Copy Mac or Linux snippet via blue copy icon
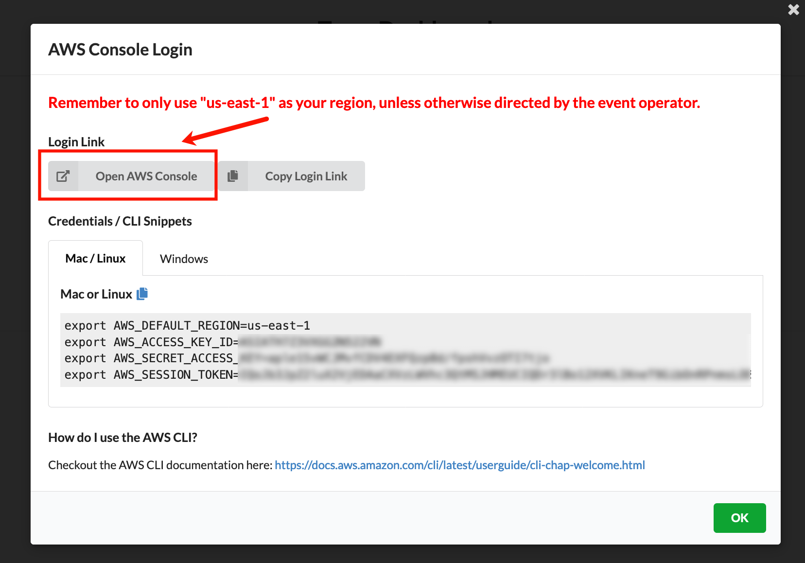 [142, 294]
